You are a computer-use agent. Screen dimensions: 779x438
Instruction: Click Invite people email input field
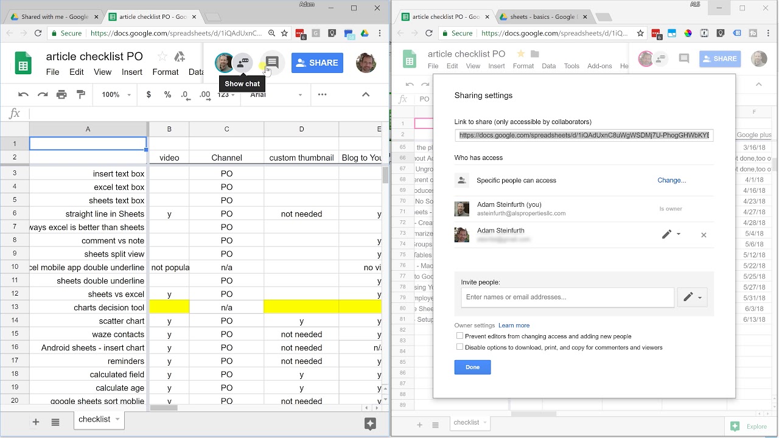pyautogui.click(x=567, y=297)
